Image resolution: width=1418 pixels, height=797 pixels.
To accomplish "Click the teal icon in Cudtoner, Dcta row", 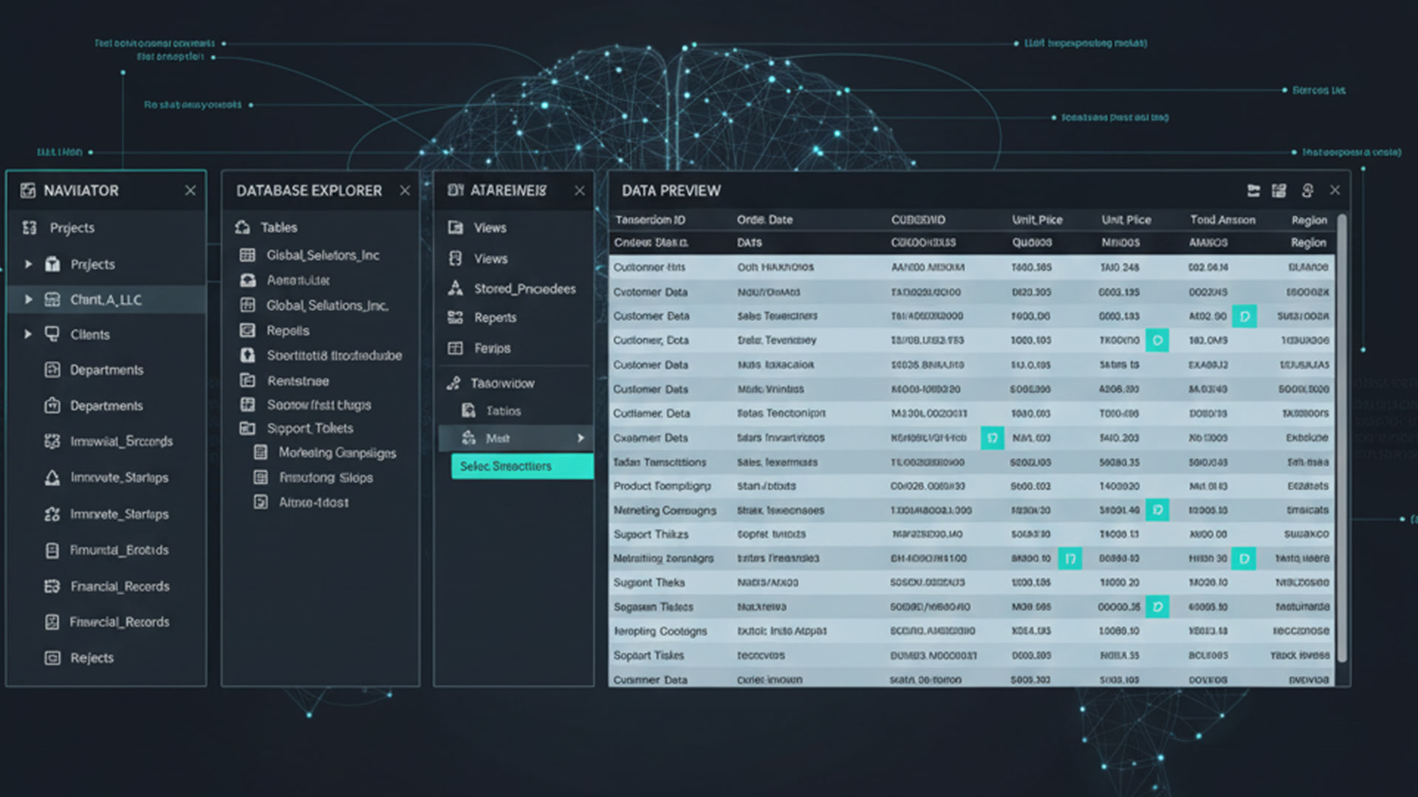I will point(1157,340).
